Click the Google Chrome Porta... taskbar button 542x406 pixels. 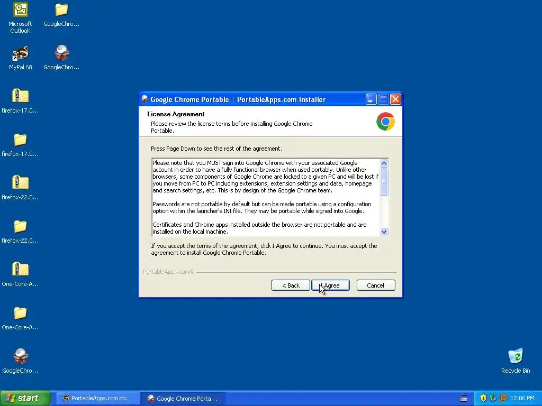point(183,398)
